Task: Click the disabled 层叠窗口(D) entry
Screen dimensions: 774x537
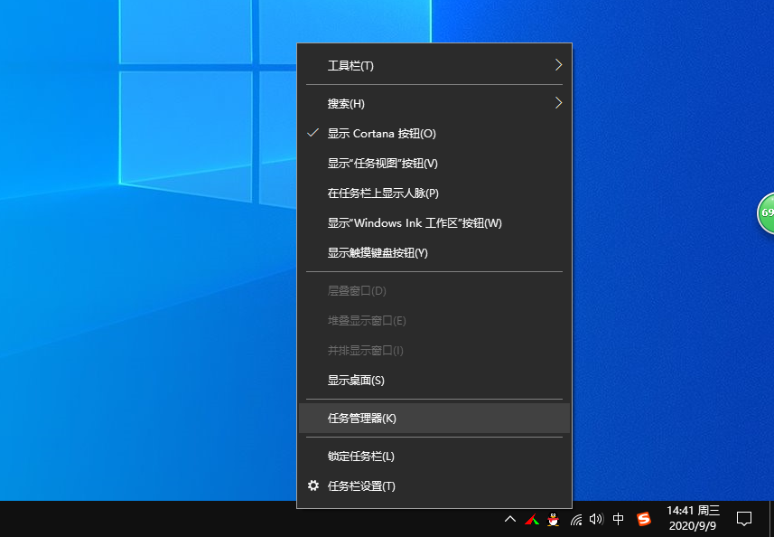Action: [x=434, y=290]
